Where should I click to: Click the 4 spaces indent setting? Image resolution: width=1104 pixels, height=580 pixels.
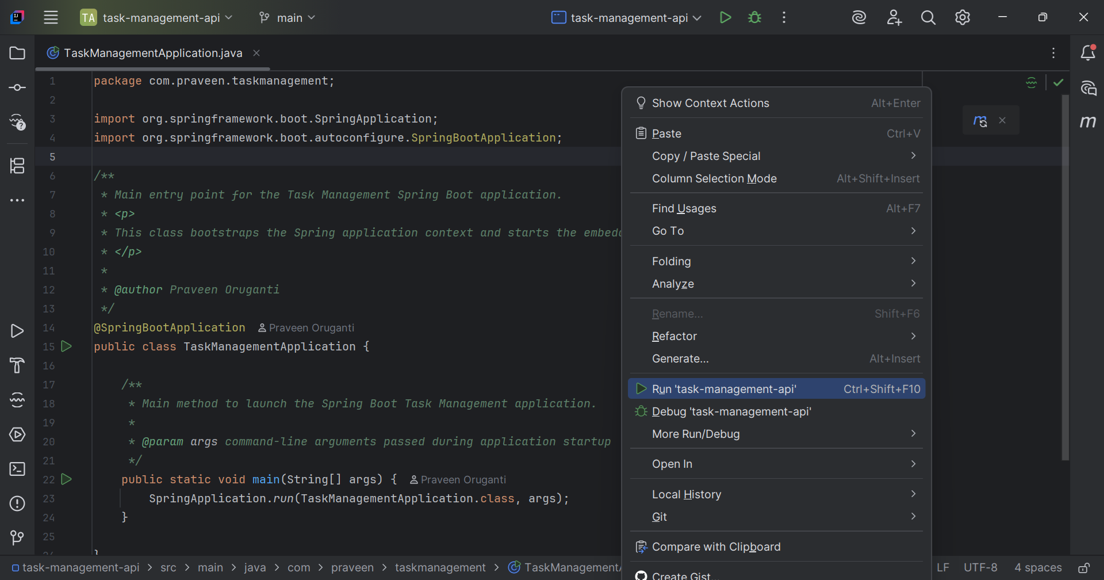coord(1038,567)
